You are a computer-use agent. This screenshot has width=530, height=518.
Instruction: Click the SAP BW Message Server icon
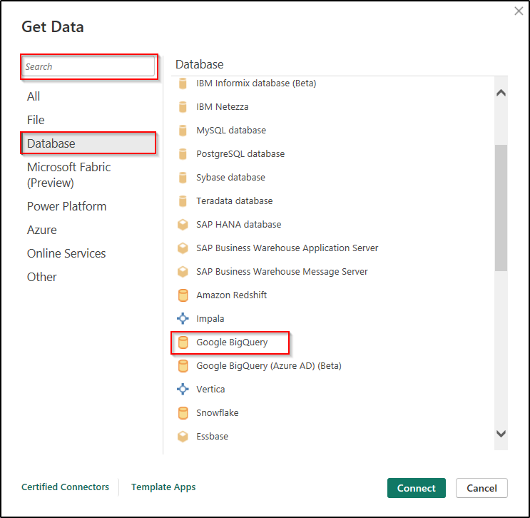[x=183, y=272]
